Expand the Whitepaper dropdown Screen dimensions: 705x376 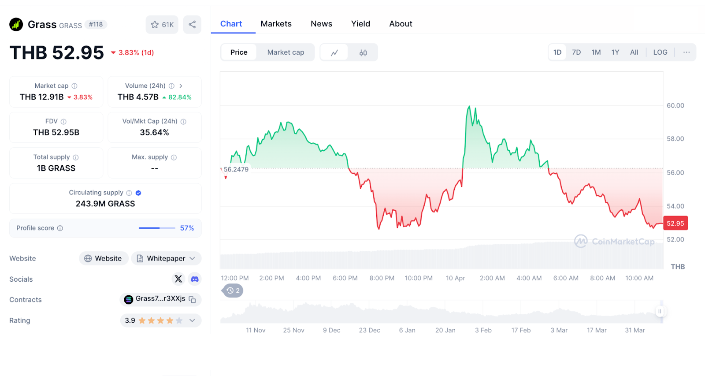pyautogui.click(x=192, y=259)
